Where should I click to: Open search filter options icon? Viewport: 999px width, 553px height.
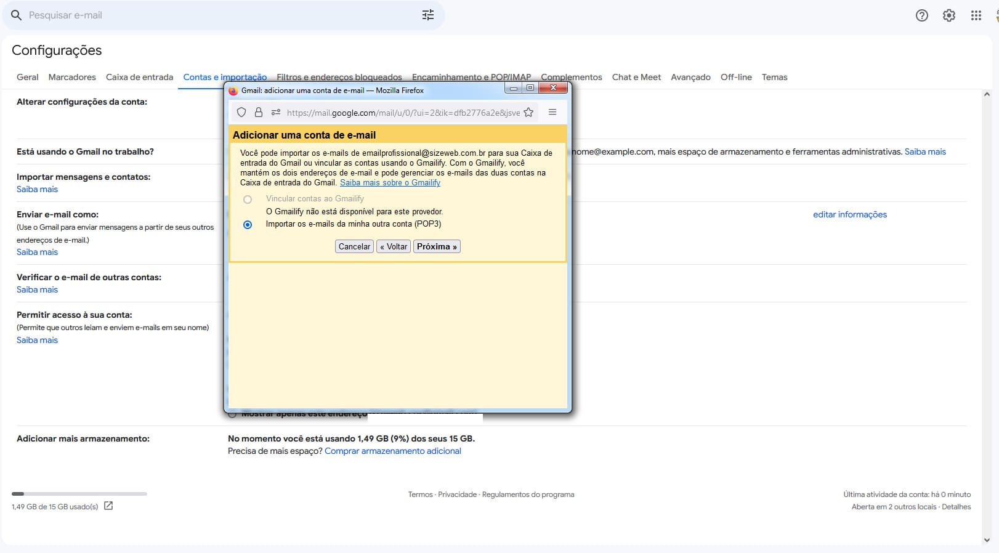tap(427, 15)
